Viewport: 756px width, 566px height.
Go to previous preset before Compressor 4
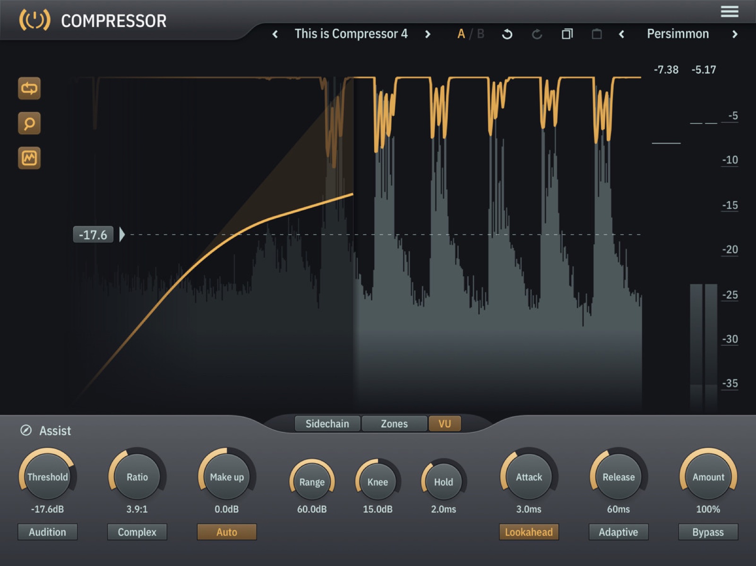tap(275, 34)
